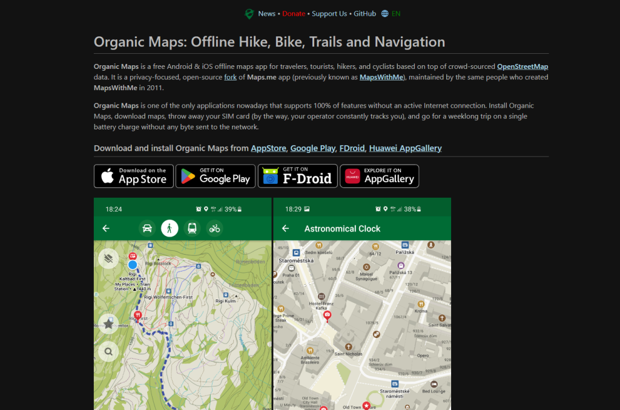Open the MapsWithMe hyperlink
The width and height of the screenshot is (620, 410).
point(381,77)
